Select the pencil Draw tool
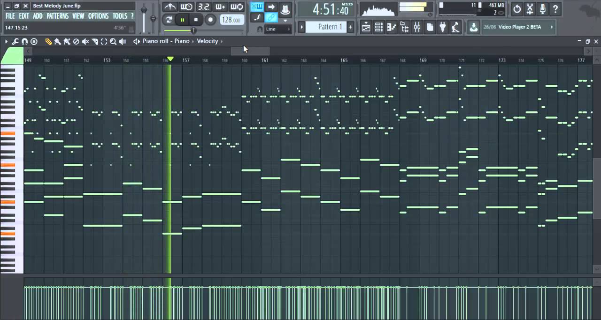 [x=48, y=41]
